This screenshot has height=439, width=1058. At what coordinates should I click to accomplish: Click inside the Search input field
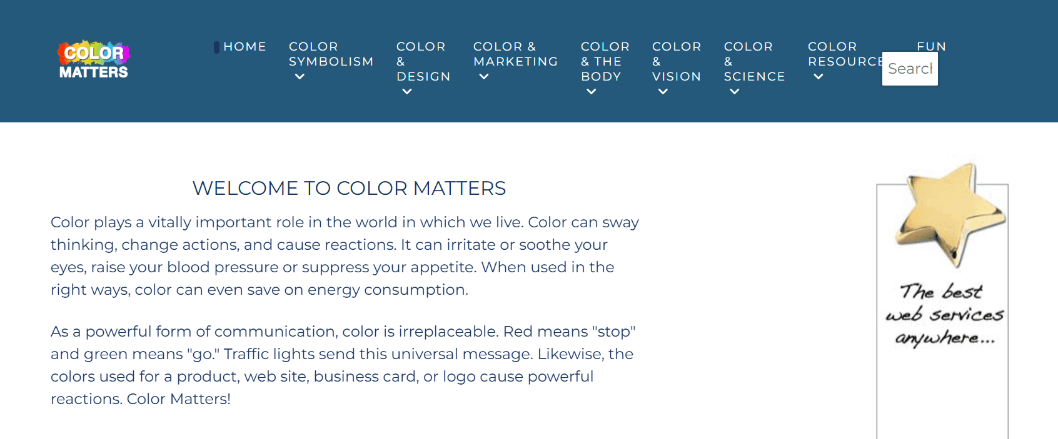(x=910, y=68)
